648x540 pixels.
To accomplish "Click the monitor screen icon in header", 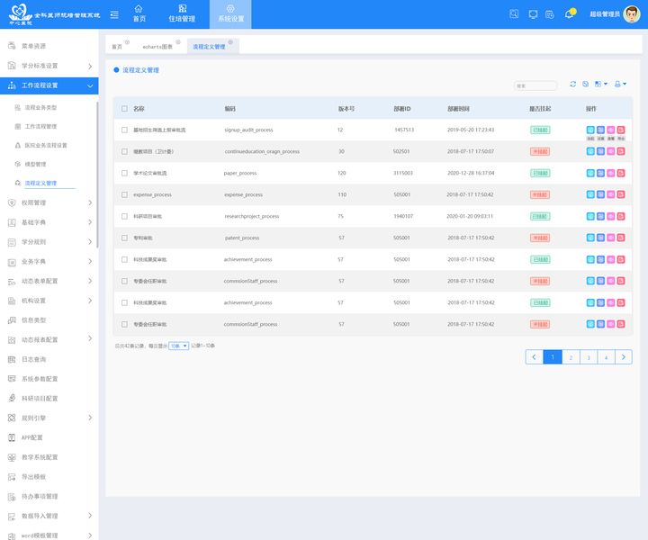I will (533, 14).
